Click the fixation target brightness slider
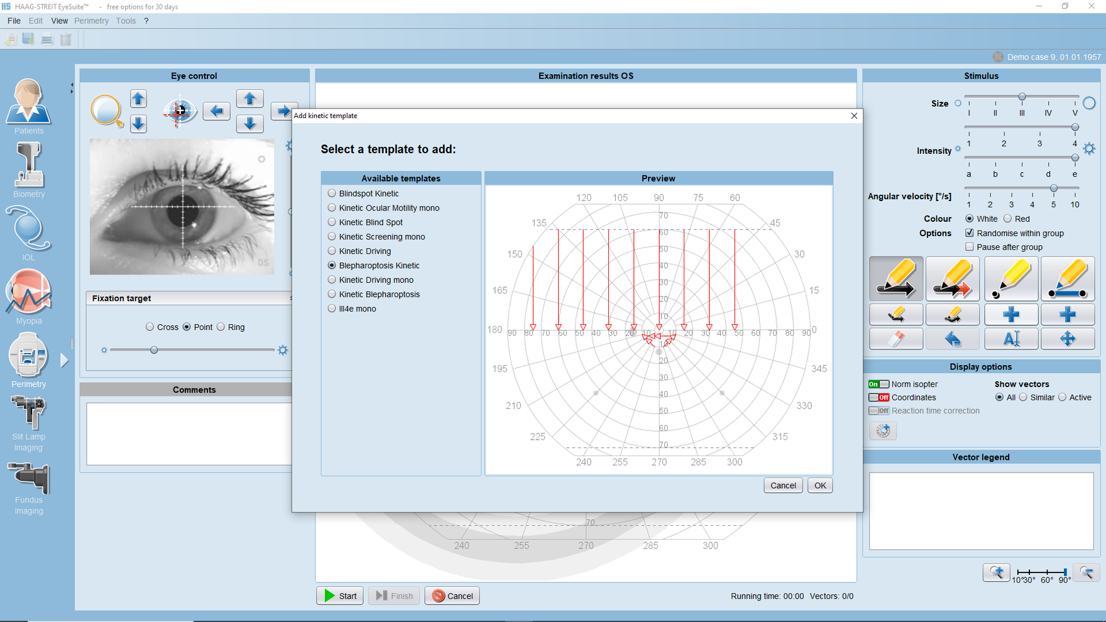This screenshot has width=1106, height=622. [x=154, y=350]
